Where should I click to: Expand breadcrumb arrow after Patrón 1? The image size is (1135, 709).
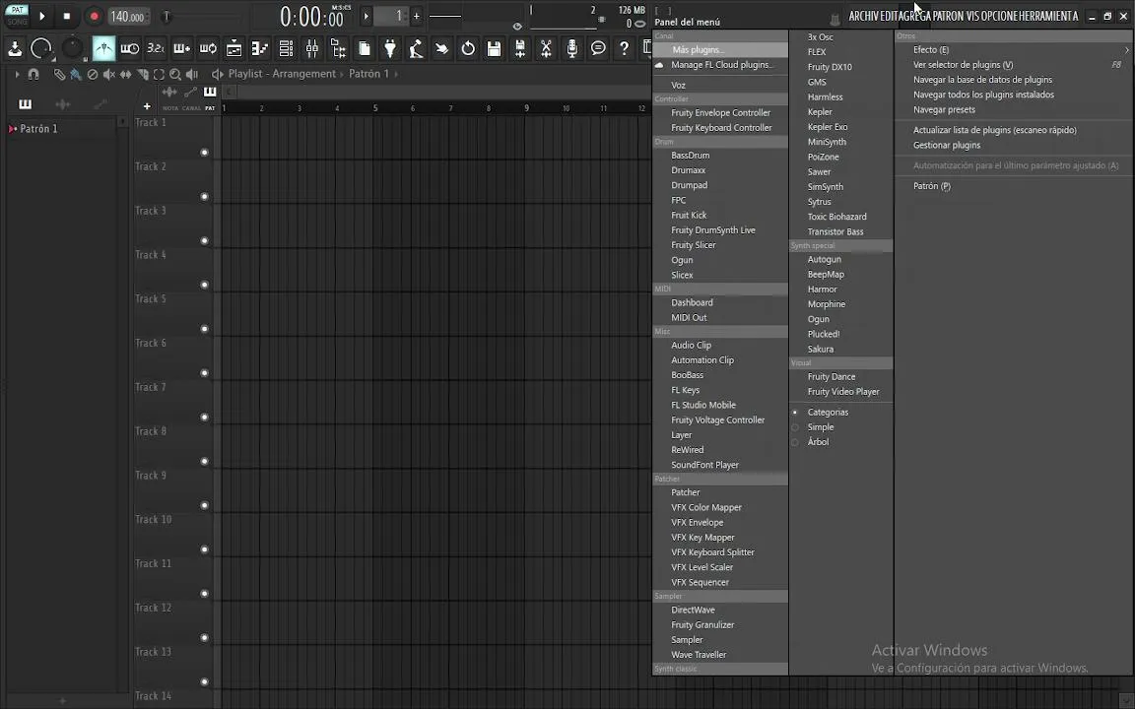pyautogui.click(x=396, y=74)
